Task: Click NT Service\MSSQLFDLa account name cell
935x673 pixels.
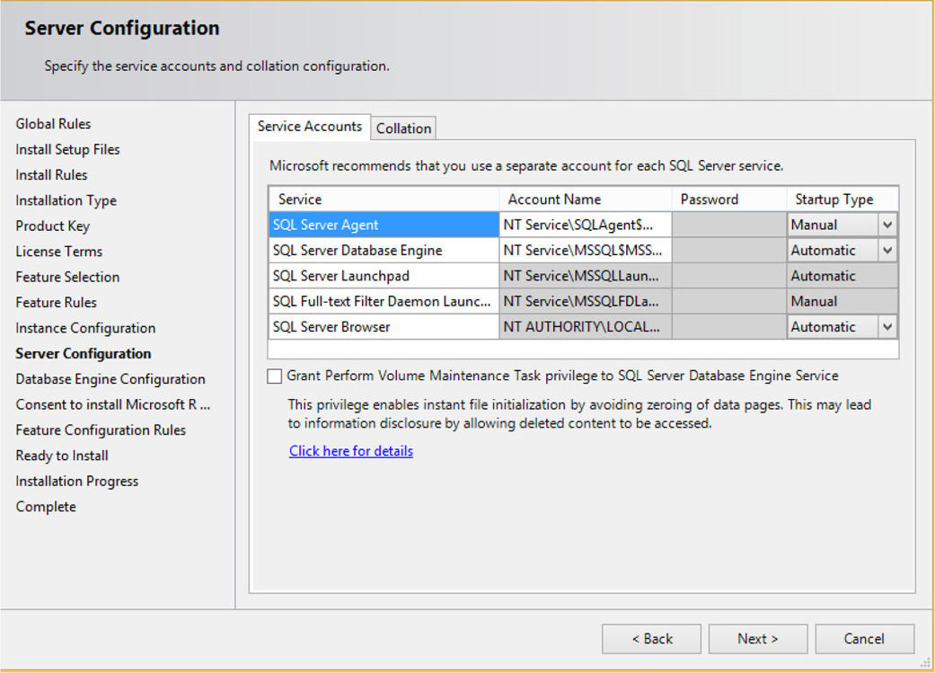Action: (x=586, y=302)
